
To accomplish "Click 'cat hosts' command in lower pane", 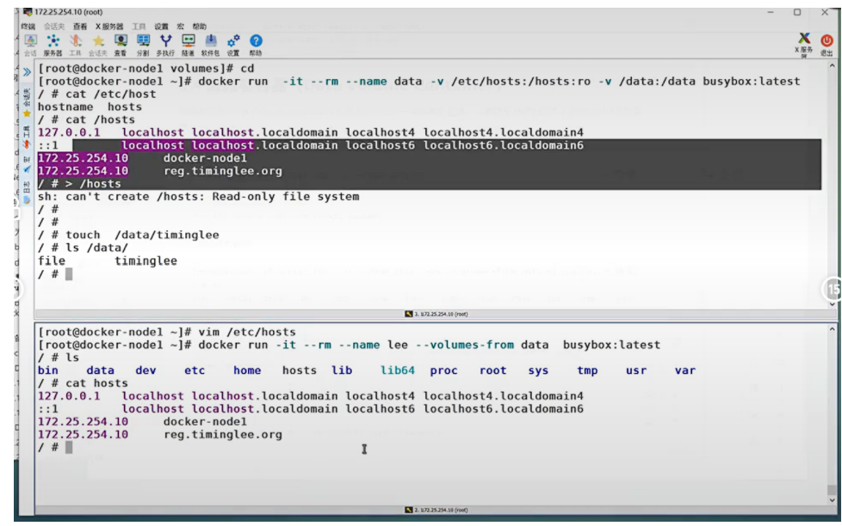I will (x=96, y=383).
